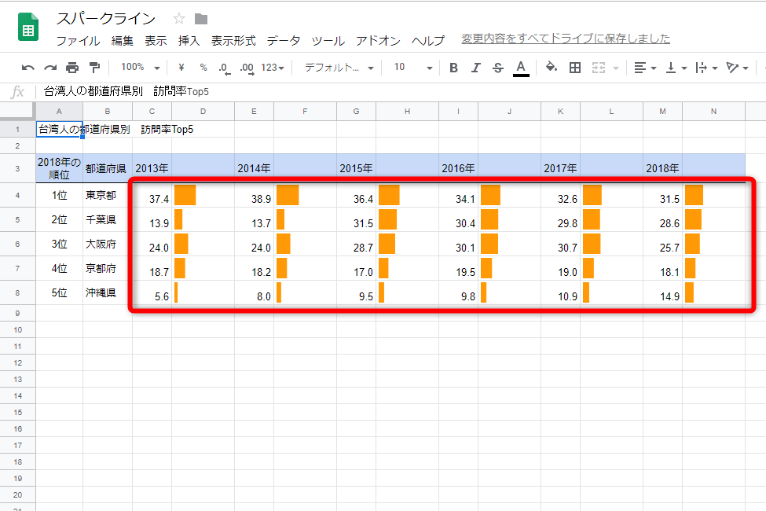Open the borders icon

pos(574,68)
